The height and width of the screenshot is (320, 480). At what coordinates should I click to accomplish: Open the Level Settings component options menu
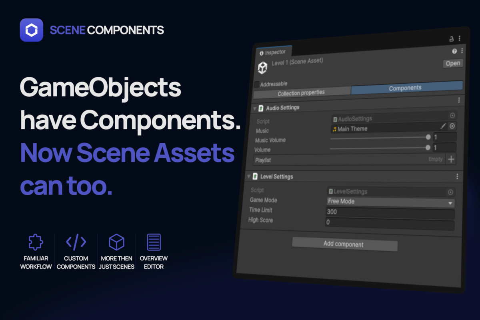[457, 176]
